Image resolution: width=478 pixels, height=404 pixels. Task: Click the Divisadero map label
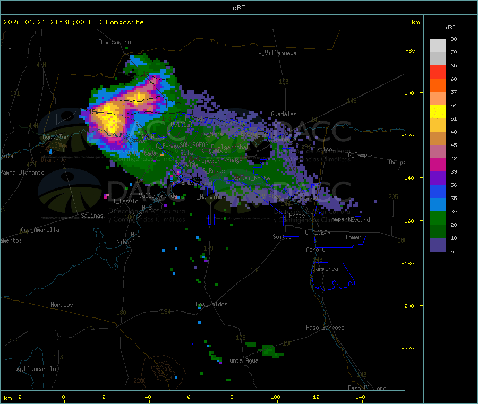[x=115, y=42]
